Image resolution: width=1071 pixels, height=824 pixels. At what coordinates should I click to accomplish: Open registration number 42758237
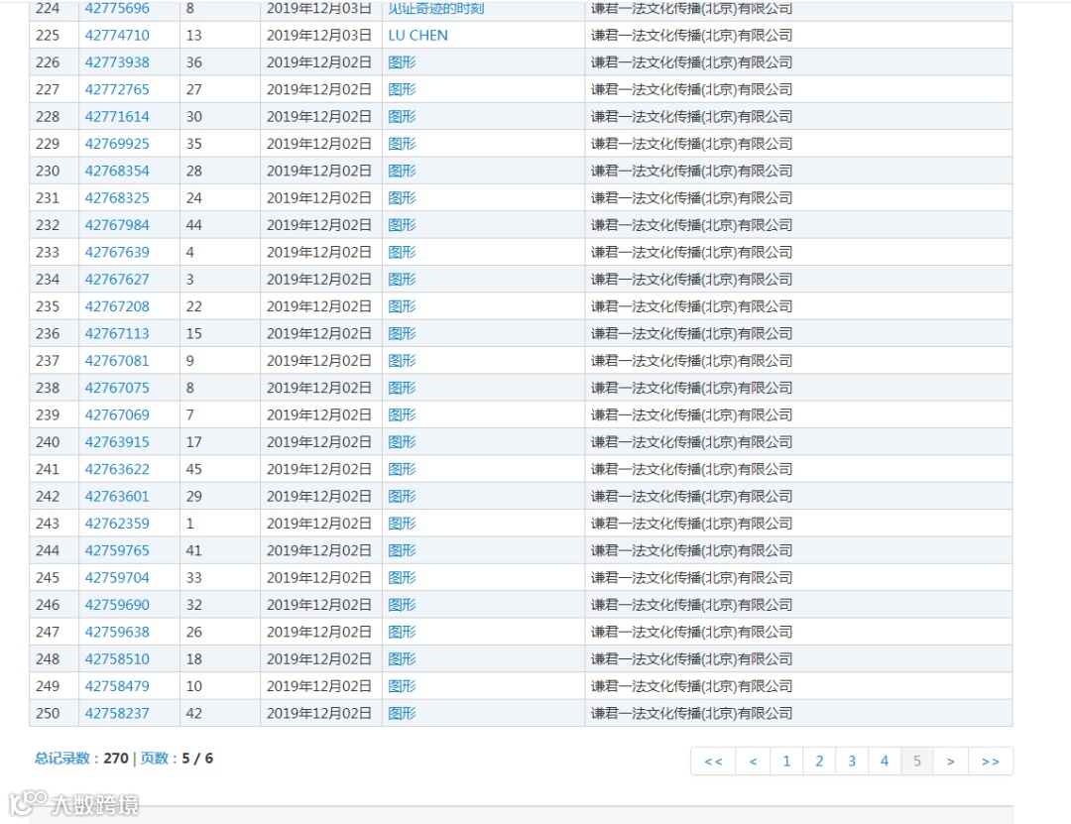117,713
